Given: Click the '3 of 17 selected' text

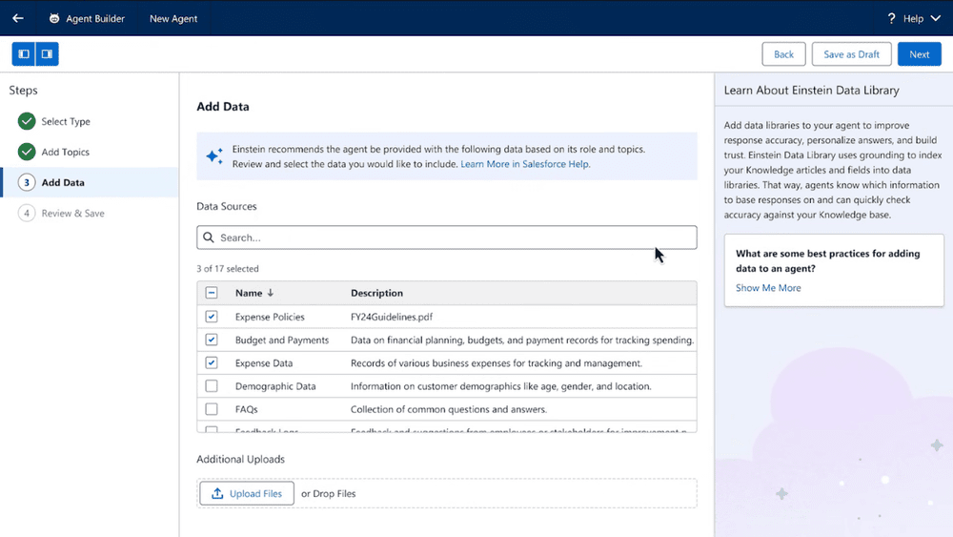Looking at the screenshot, I should point(228,269).
